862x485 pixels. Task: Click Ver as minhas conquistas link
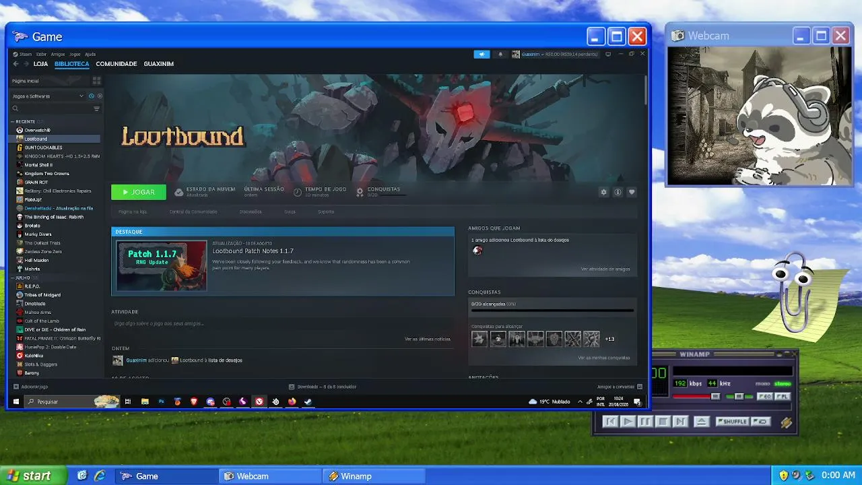[604, 358]
